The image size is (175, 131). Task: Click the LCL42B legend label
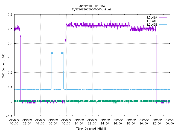coord(152,25)
